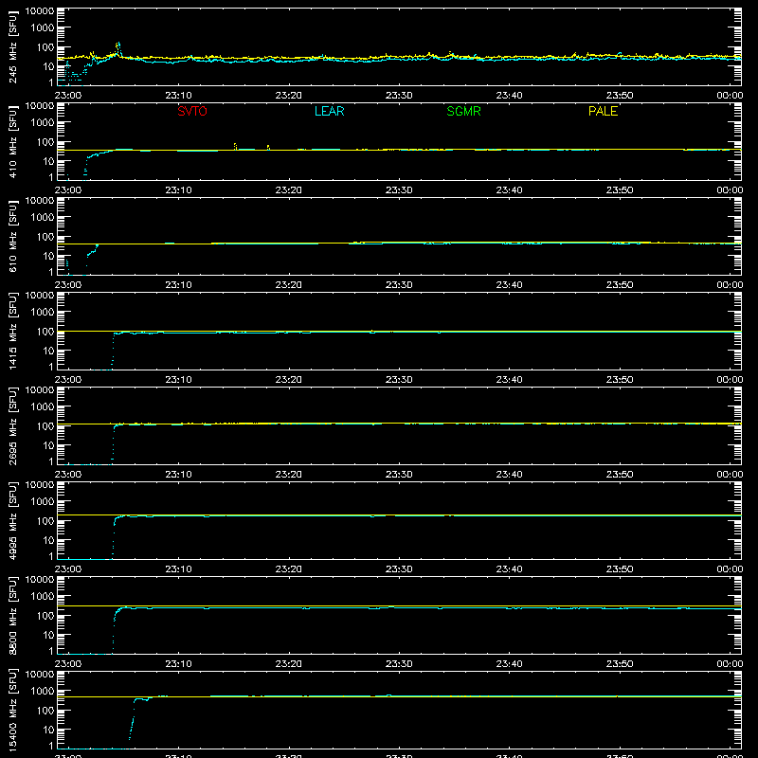Click the burst peak in the 245 MHz plot
Screen dimensions: 758x758
[x=117, y=47]
